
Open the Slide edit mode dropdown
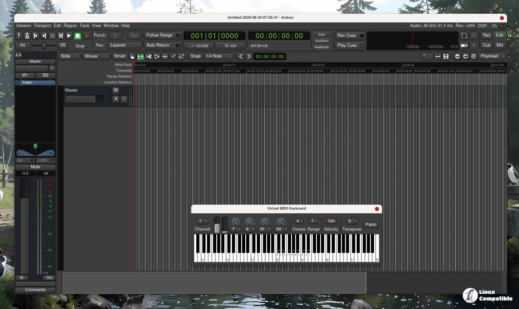tap(69, 56)
